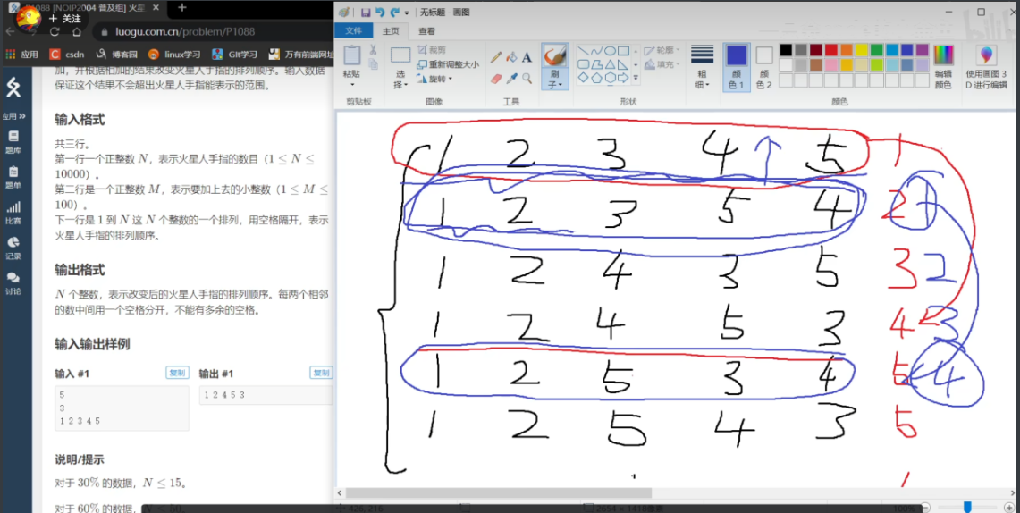Copy sample input #1 (复制)
This screenshot has width=1020, height=513.
click(177, 374)
